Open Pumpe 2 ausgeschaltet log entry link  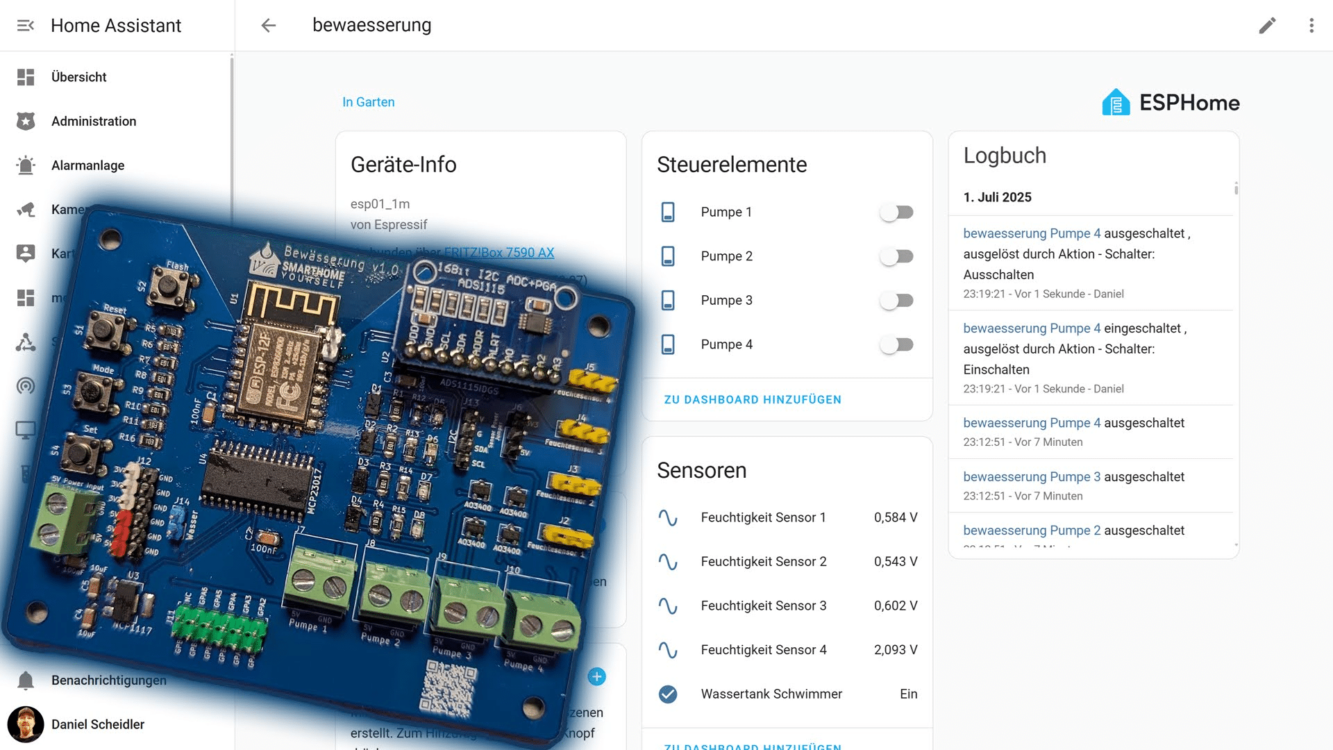1032,531
